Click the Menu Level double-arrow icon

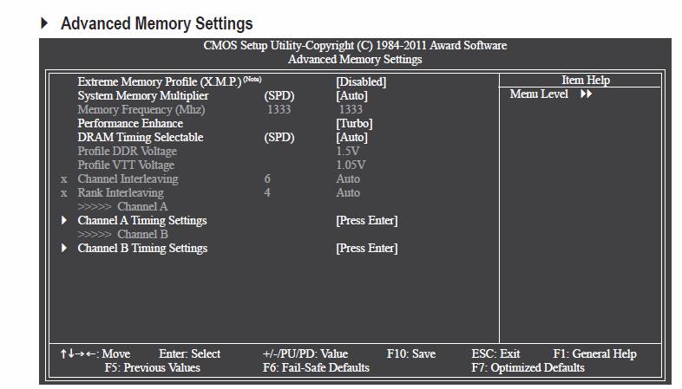point(586,94)
